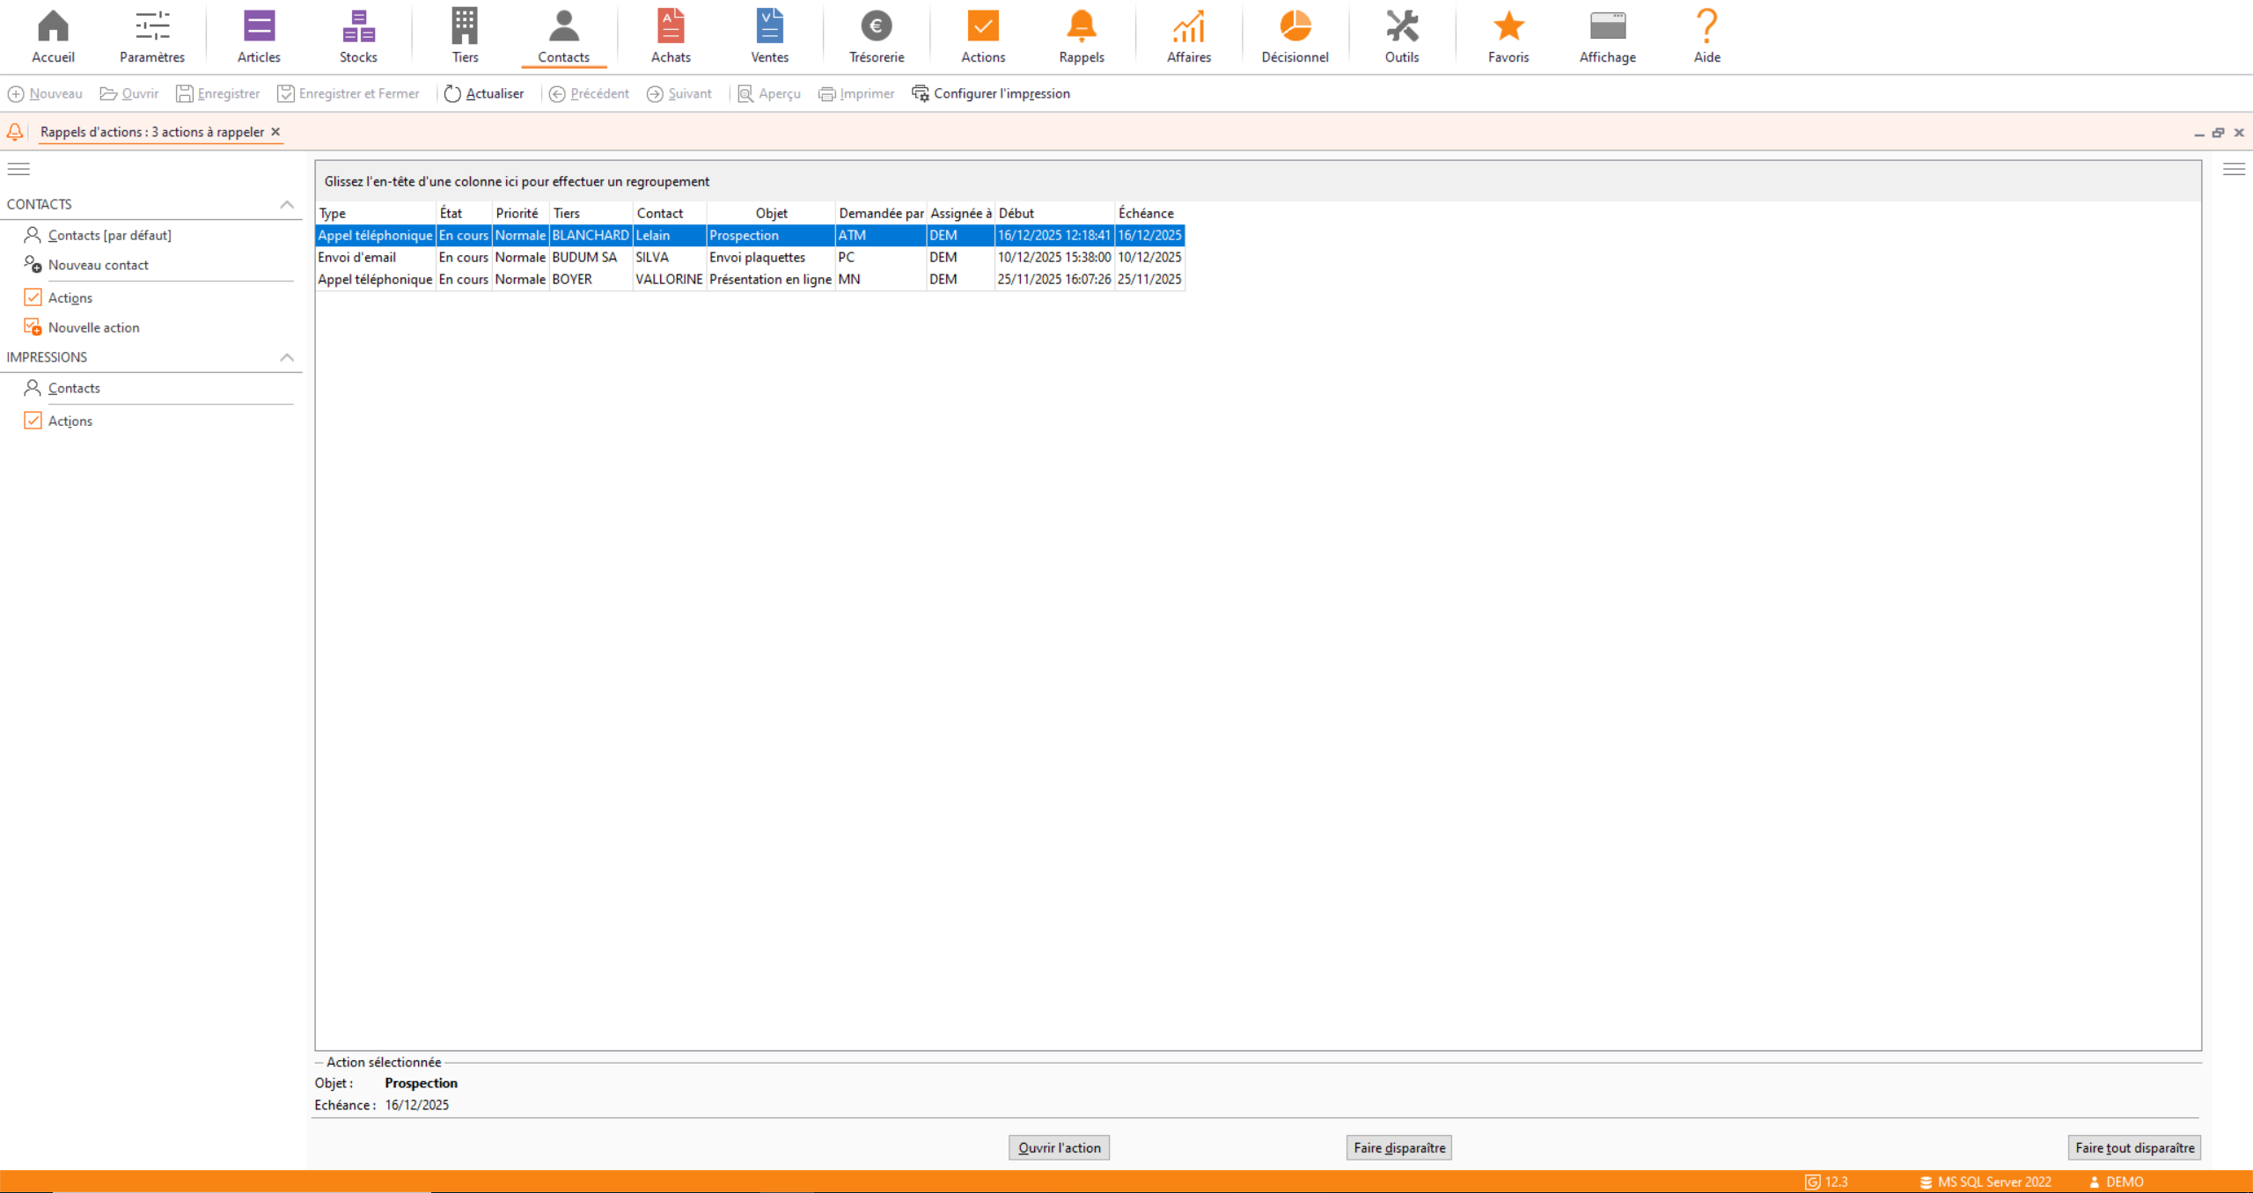Click Faire tout disparaître button
Viewport: 2253px width, 1193px height.
pos(2133,1147)
